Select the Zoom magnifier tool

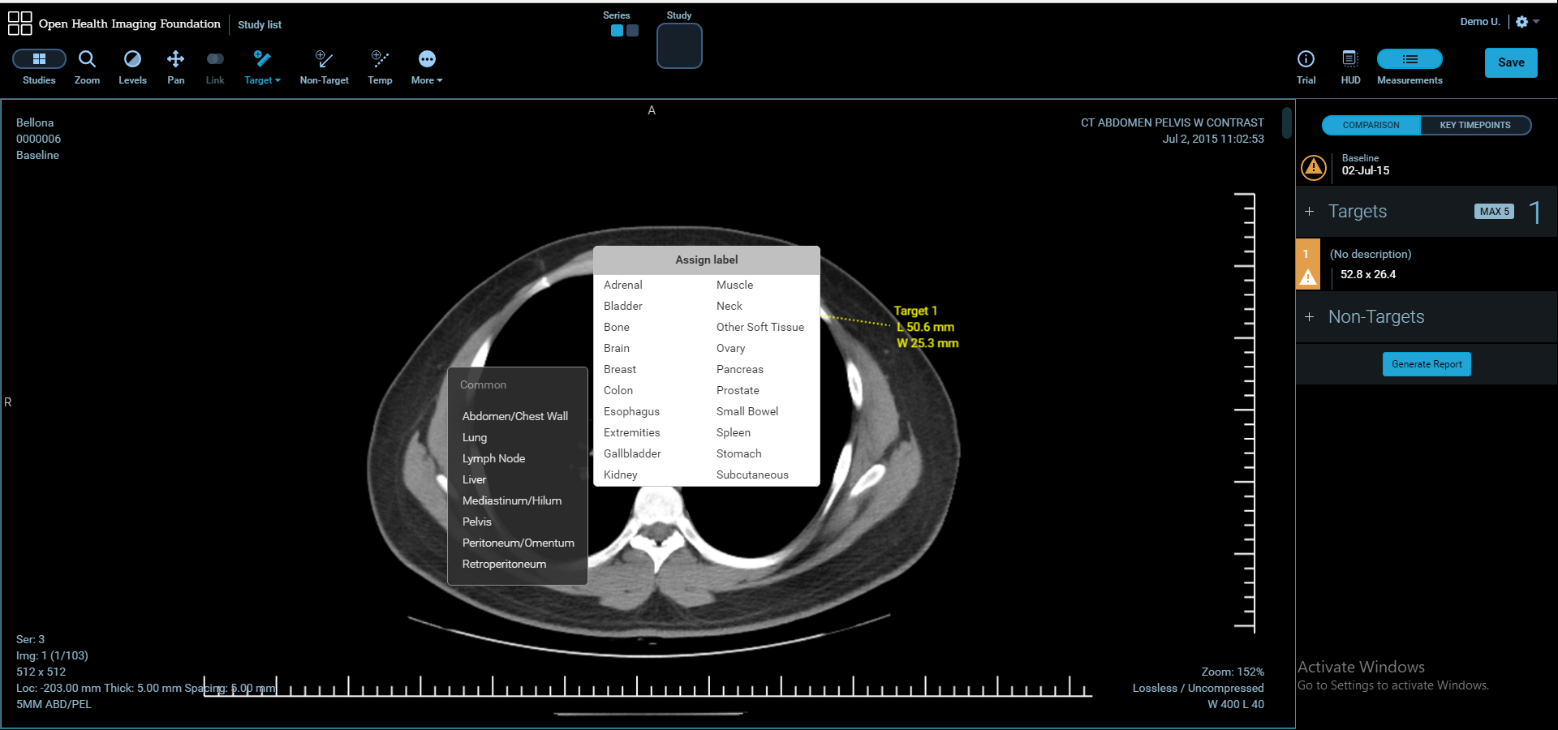click(x=87, y=60)
